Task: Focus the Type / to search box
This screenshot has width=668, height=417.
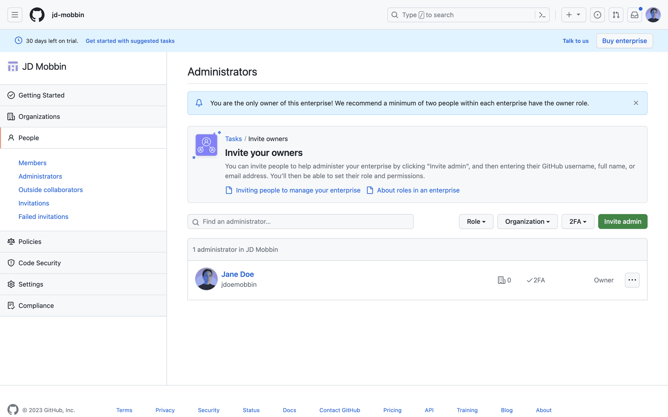Action: tap(461, 15)
